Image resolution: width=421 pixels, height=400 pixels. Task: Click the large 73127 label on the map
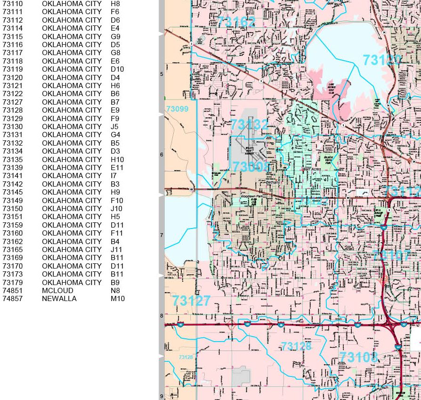pos(191,301)
